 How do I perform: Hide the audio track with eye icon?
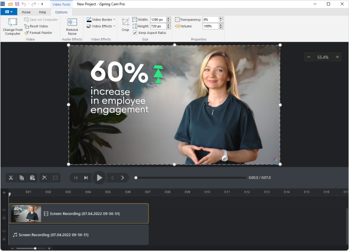(4, 231)
